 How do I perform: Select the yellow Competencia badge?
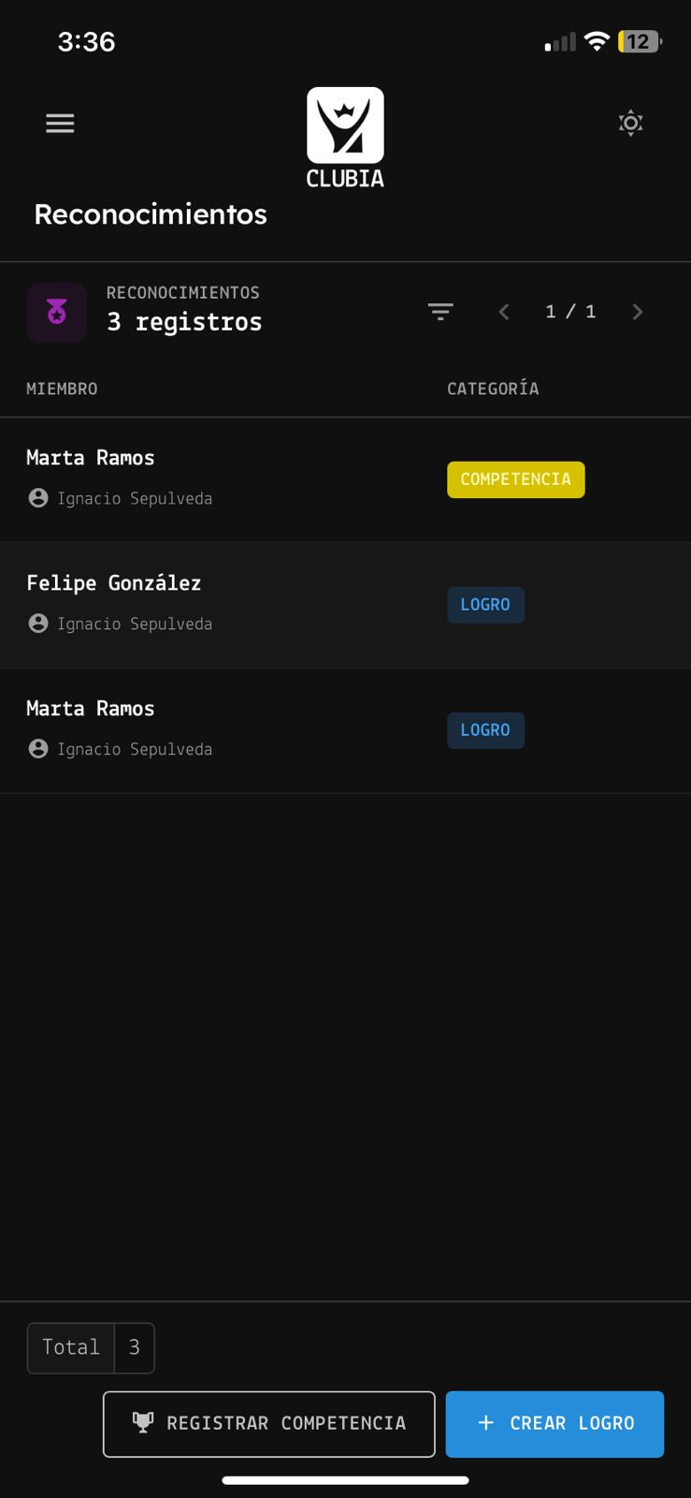point(516,479)
